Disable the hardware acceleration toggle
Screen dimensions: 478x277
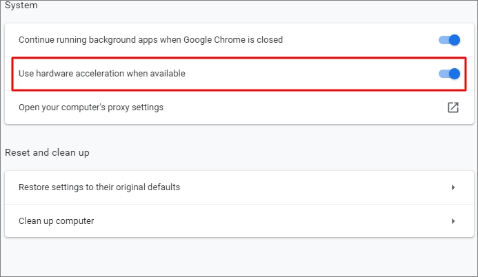tap(449, 74)
